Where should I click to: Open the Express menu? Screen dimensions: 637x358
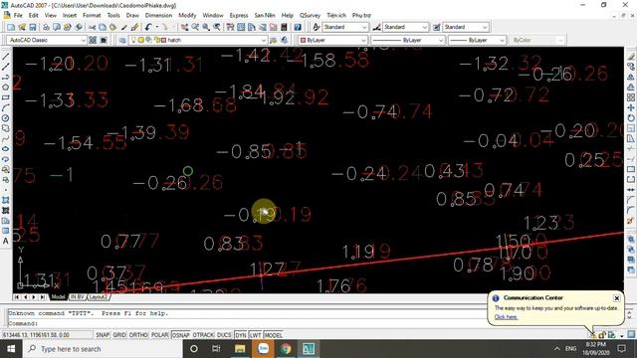tap(239, 15)
